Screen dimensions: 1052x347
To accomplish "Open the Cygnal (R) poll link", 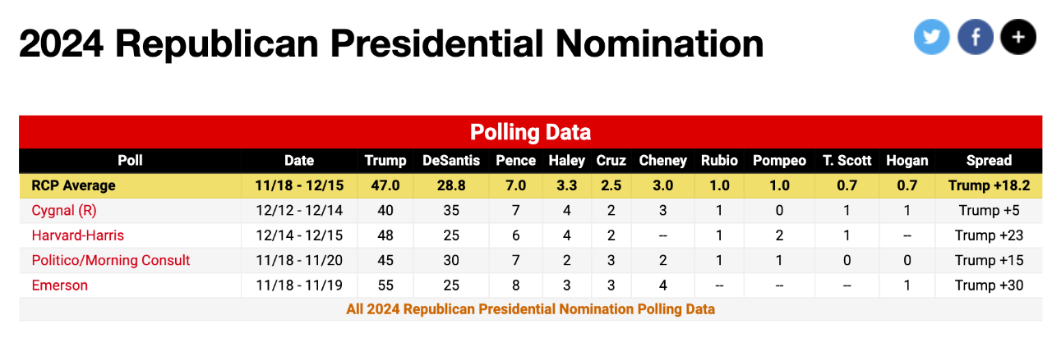I will pyautogui.click(x=64, y=210).
